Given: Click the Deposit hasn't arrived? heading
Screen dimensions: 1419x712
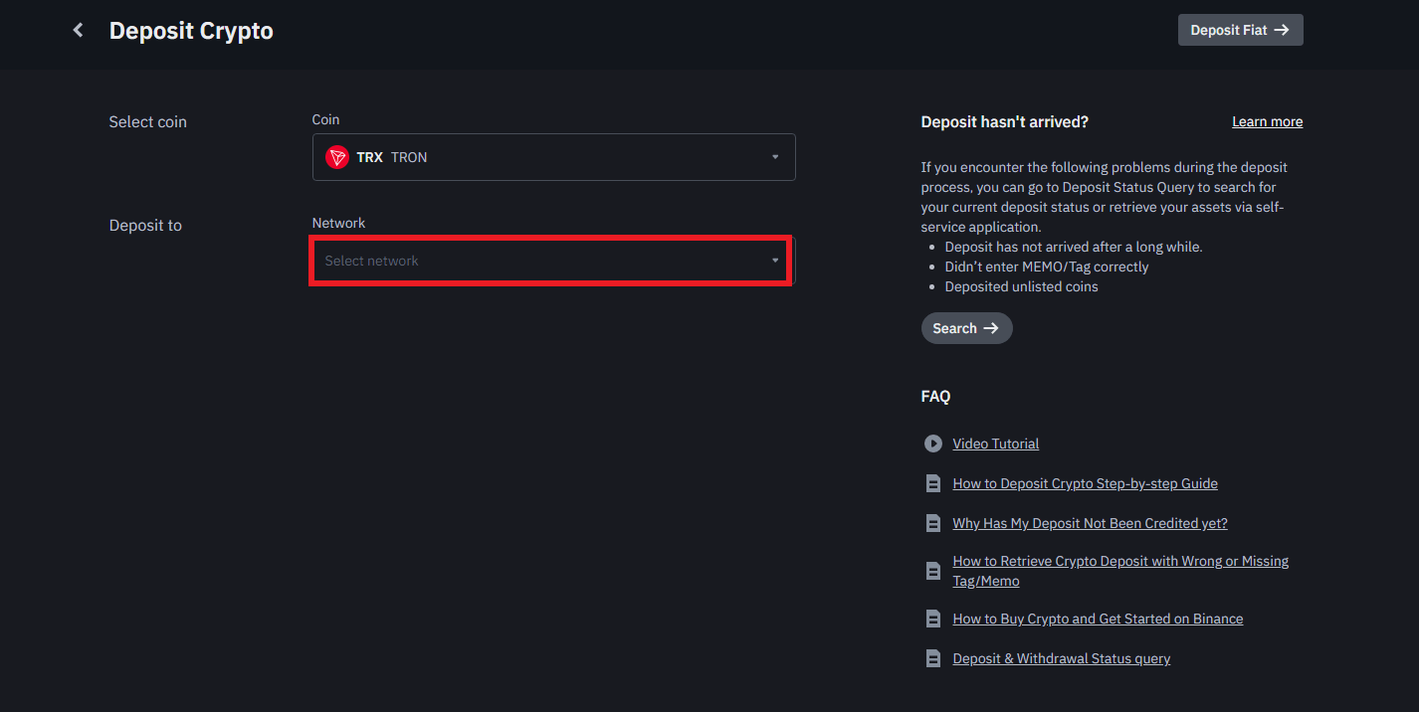Looking at the screenshot, I should click(1005, 121).
